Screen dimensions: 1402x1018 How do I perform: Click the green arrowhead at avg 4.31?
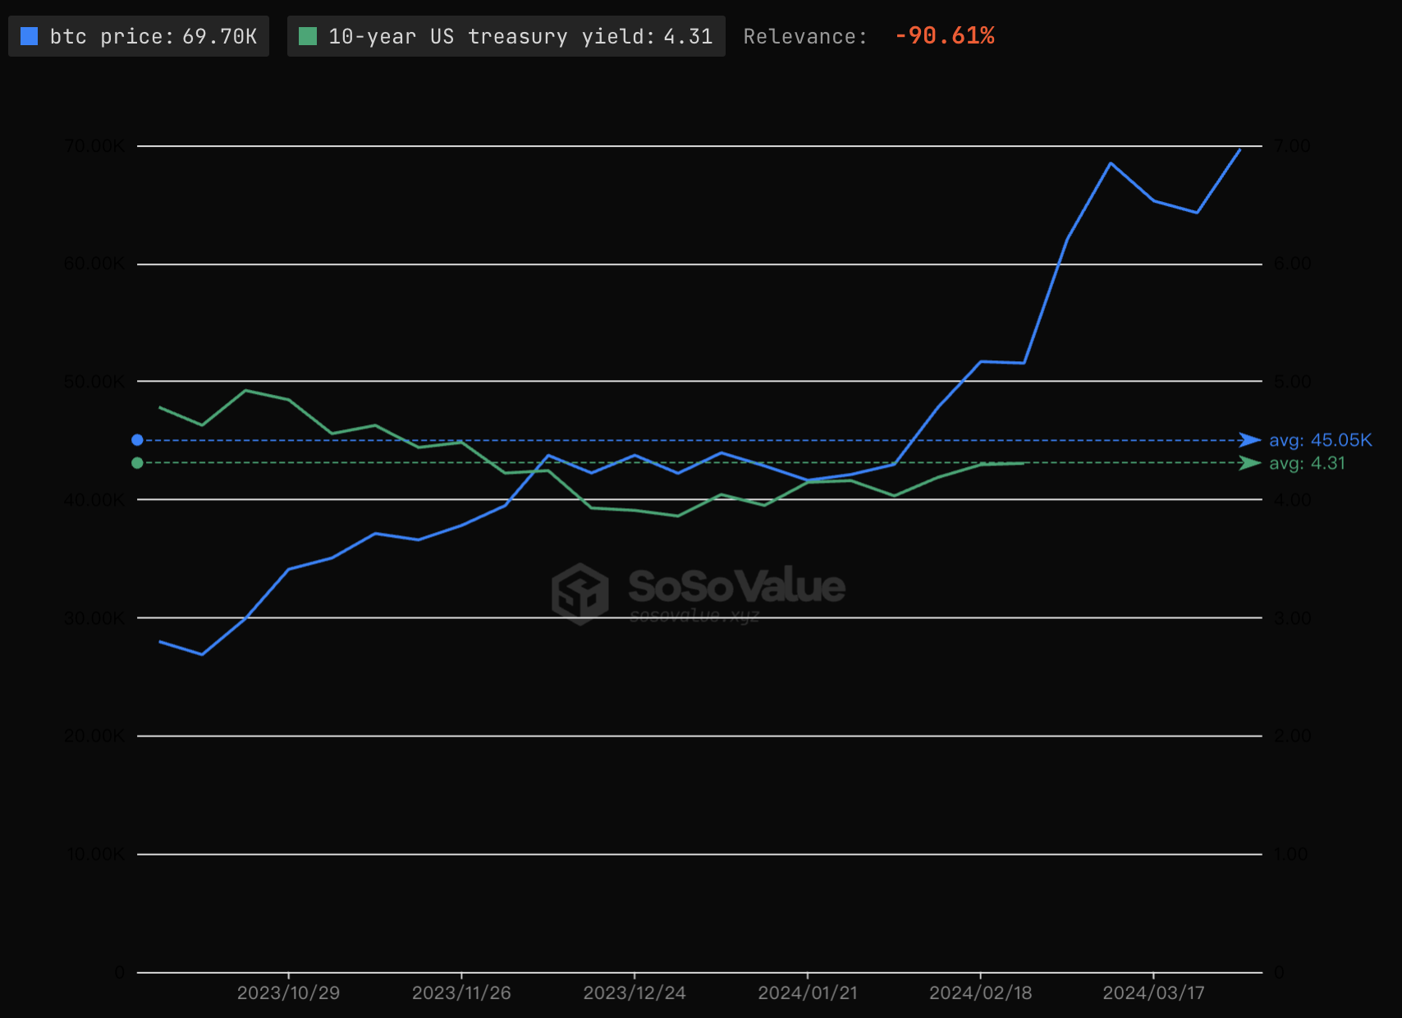[1249, 463]
